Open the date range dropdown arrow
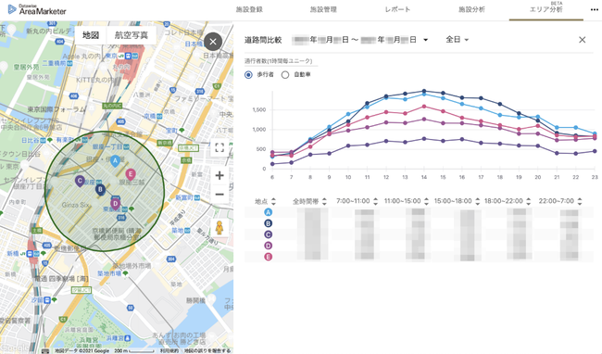This screenshot has width=602, height=354. pos(425,40)
